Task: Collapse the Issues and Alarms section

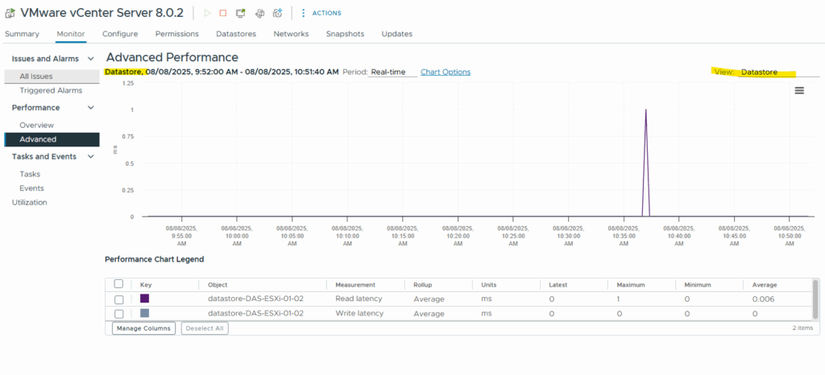Action: coord(91,59)
